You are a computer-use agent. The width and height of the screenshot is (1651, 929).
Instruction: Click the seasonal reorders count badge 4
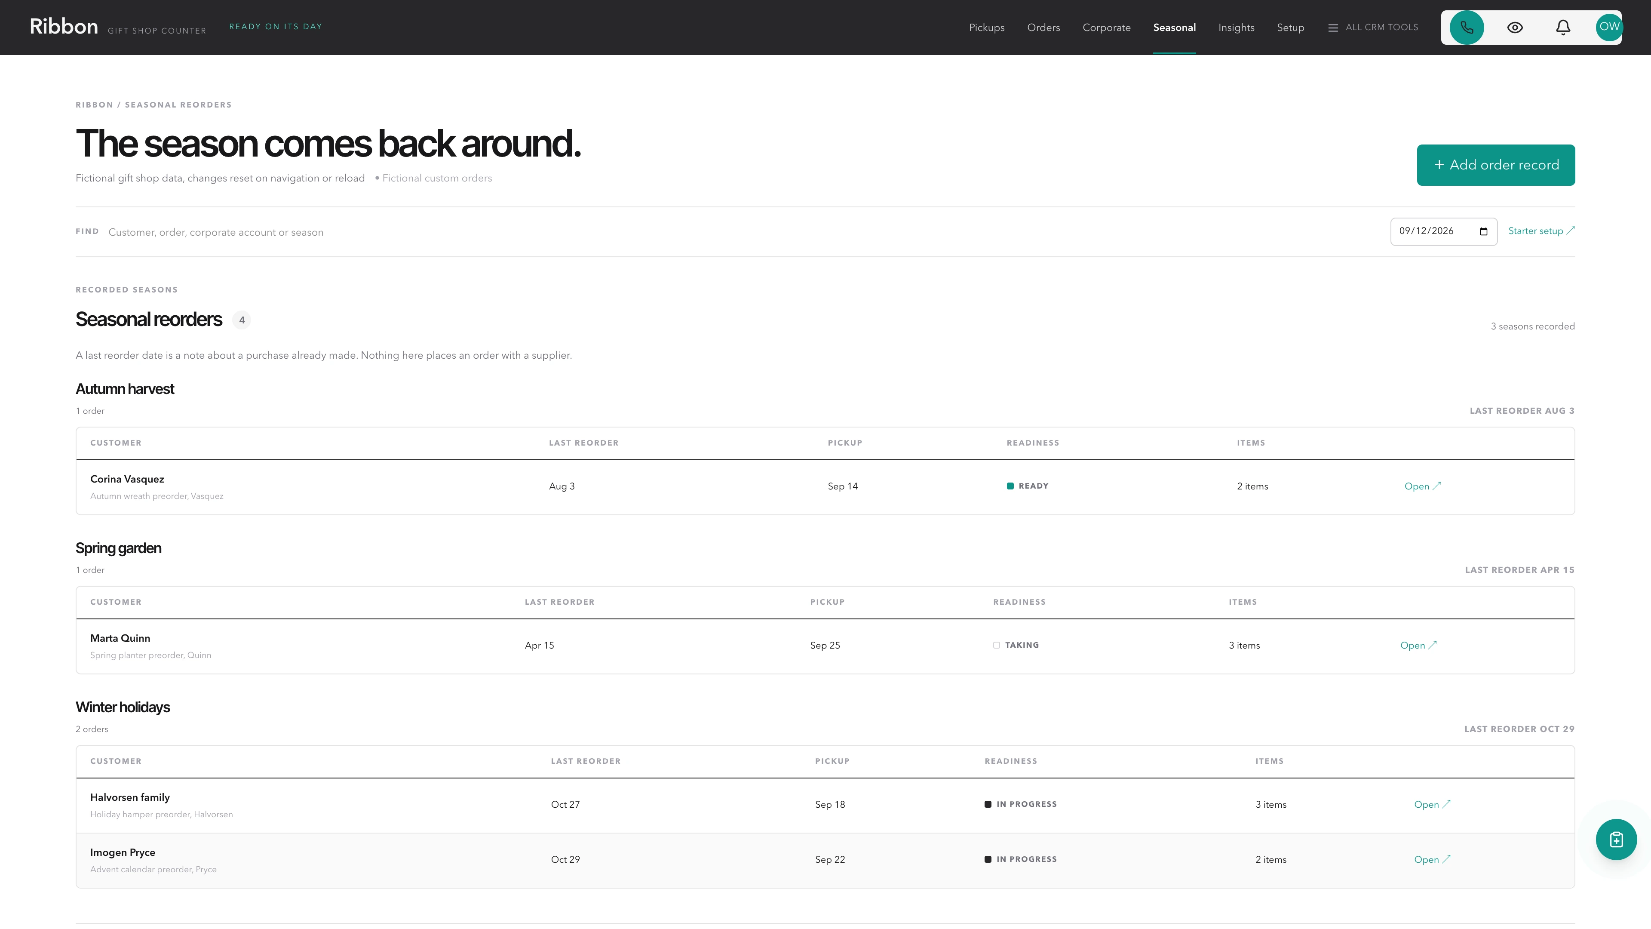242,320
